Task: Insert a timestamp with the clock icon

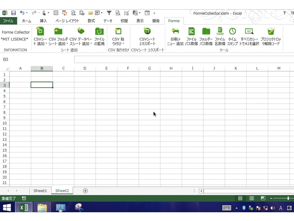Action: [x=232, y=32]
